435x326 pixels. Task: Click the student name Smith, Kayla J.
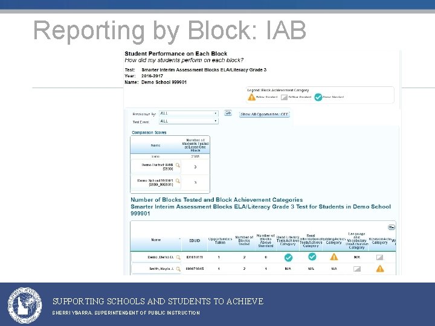[161, 269]
